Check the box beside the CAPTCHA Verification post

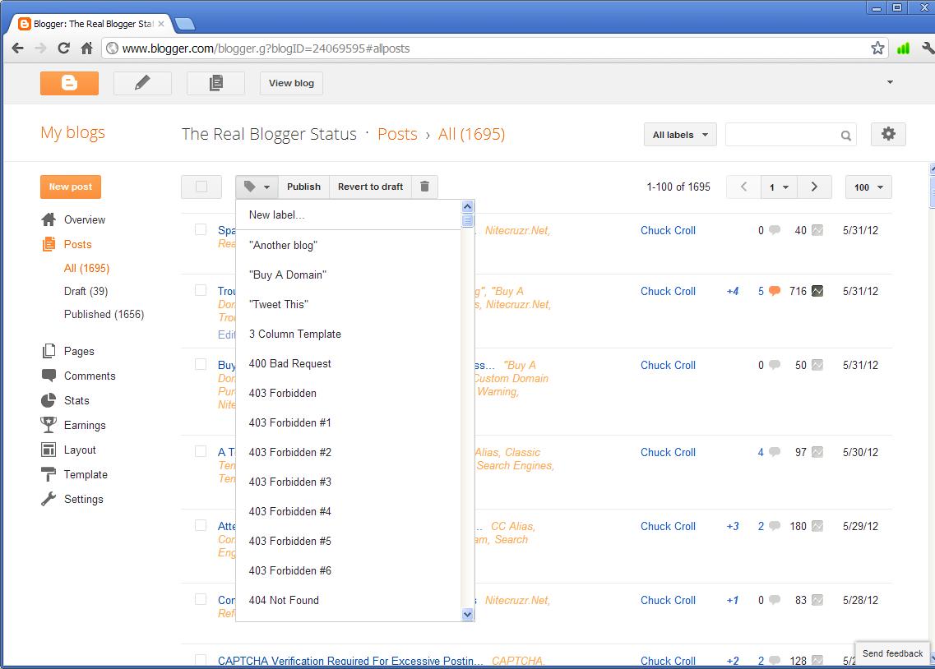[201, 660]
